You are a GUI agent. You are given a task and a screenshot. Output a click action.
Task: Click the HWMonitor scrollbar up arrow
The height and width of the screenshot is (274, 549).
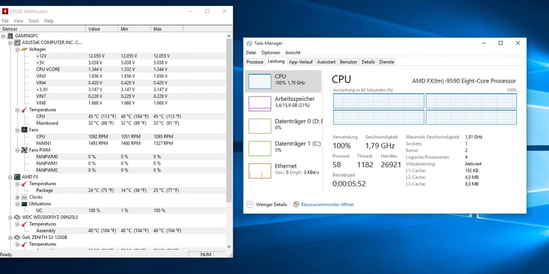point(229,36)
